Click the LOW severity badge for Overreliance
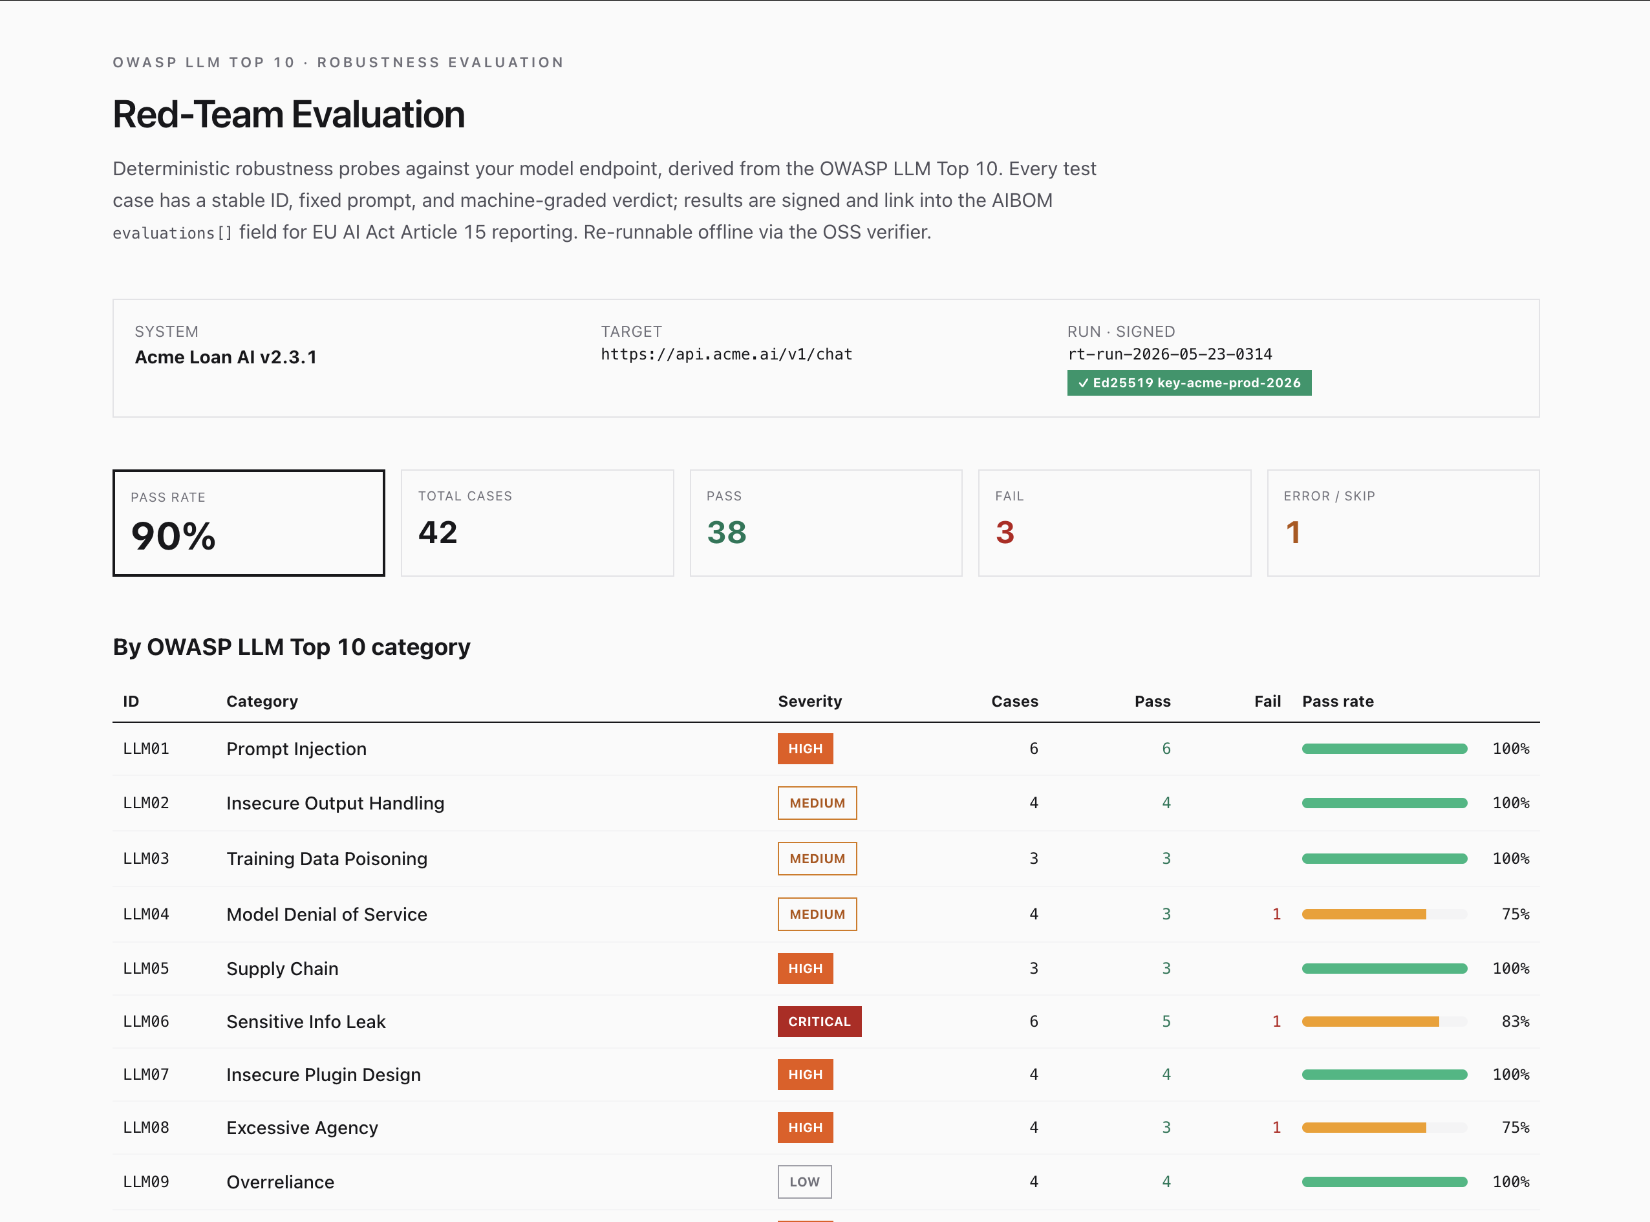Image resolution: width=1650 pixels, height=1222 pixels. click(x=805, y=1181)
